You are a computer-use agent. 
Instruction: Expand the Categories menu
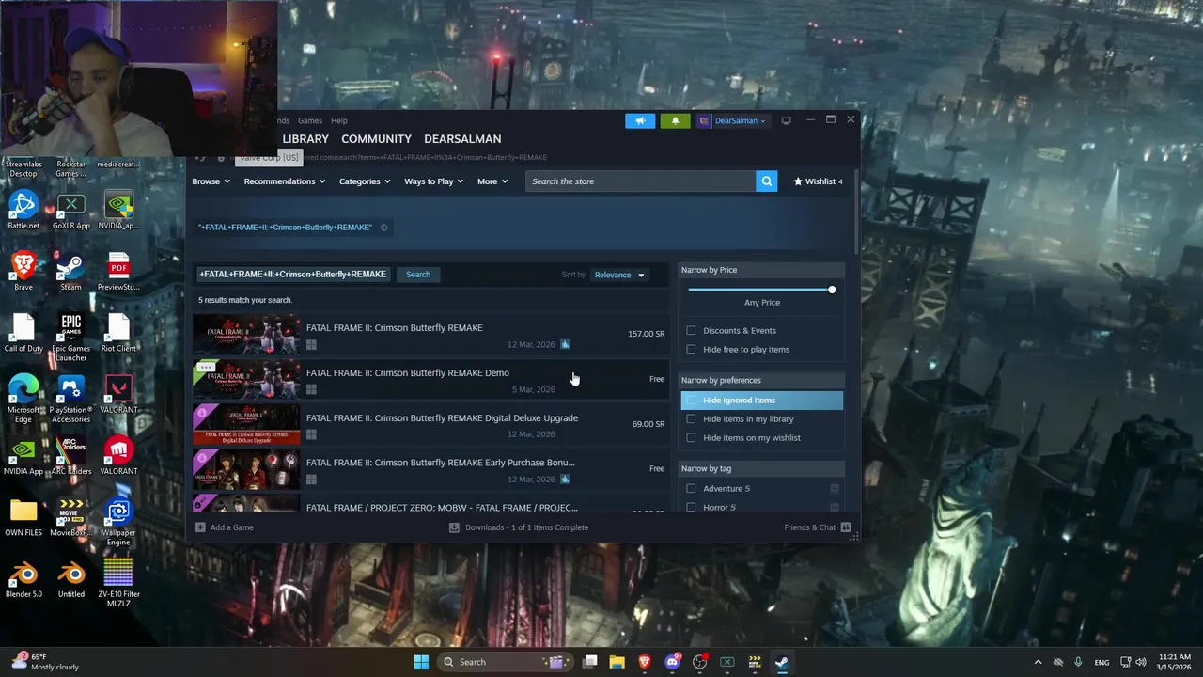pos(365,181)
